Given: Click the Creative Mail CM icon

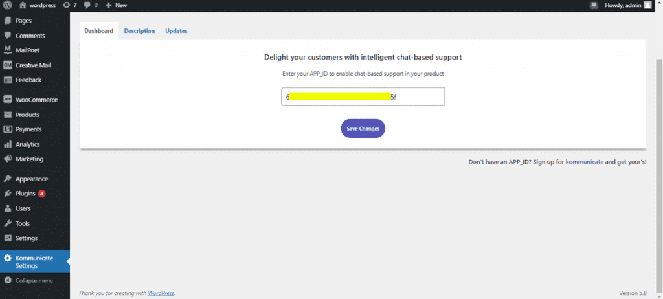Looking at the screenshot, I should (x=8, y=65).
